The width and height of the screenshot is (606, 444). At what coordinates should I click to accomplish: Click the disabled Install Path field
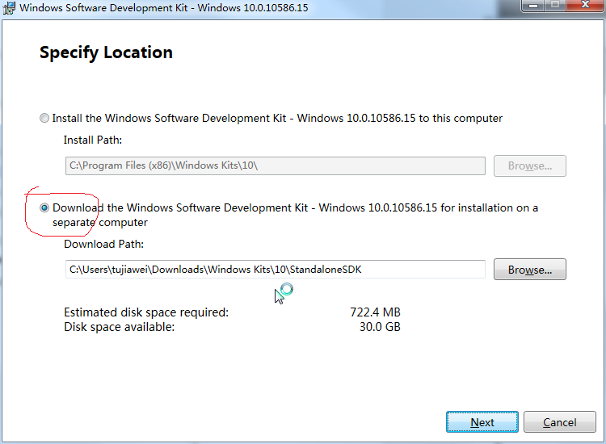[276, 165]
